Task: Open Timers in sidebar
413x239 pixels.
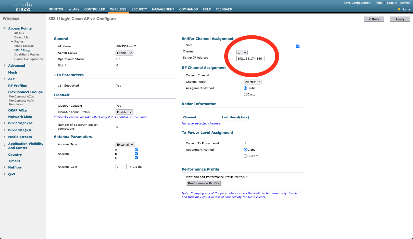Action: pyautogui.click(x=14, y=161)
